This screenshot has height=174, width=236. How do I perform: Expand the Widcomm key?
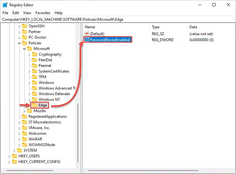click(x=19, y=134)
